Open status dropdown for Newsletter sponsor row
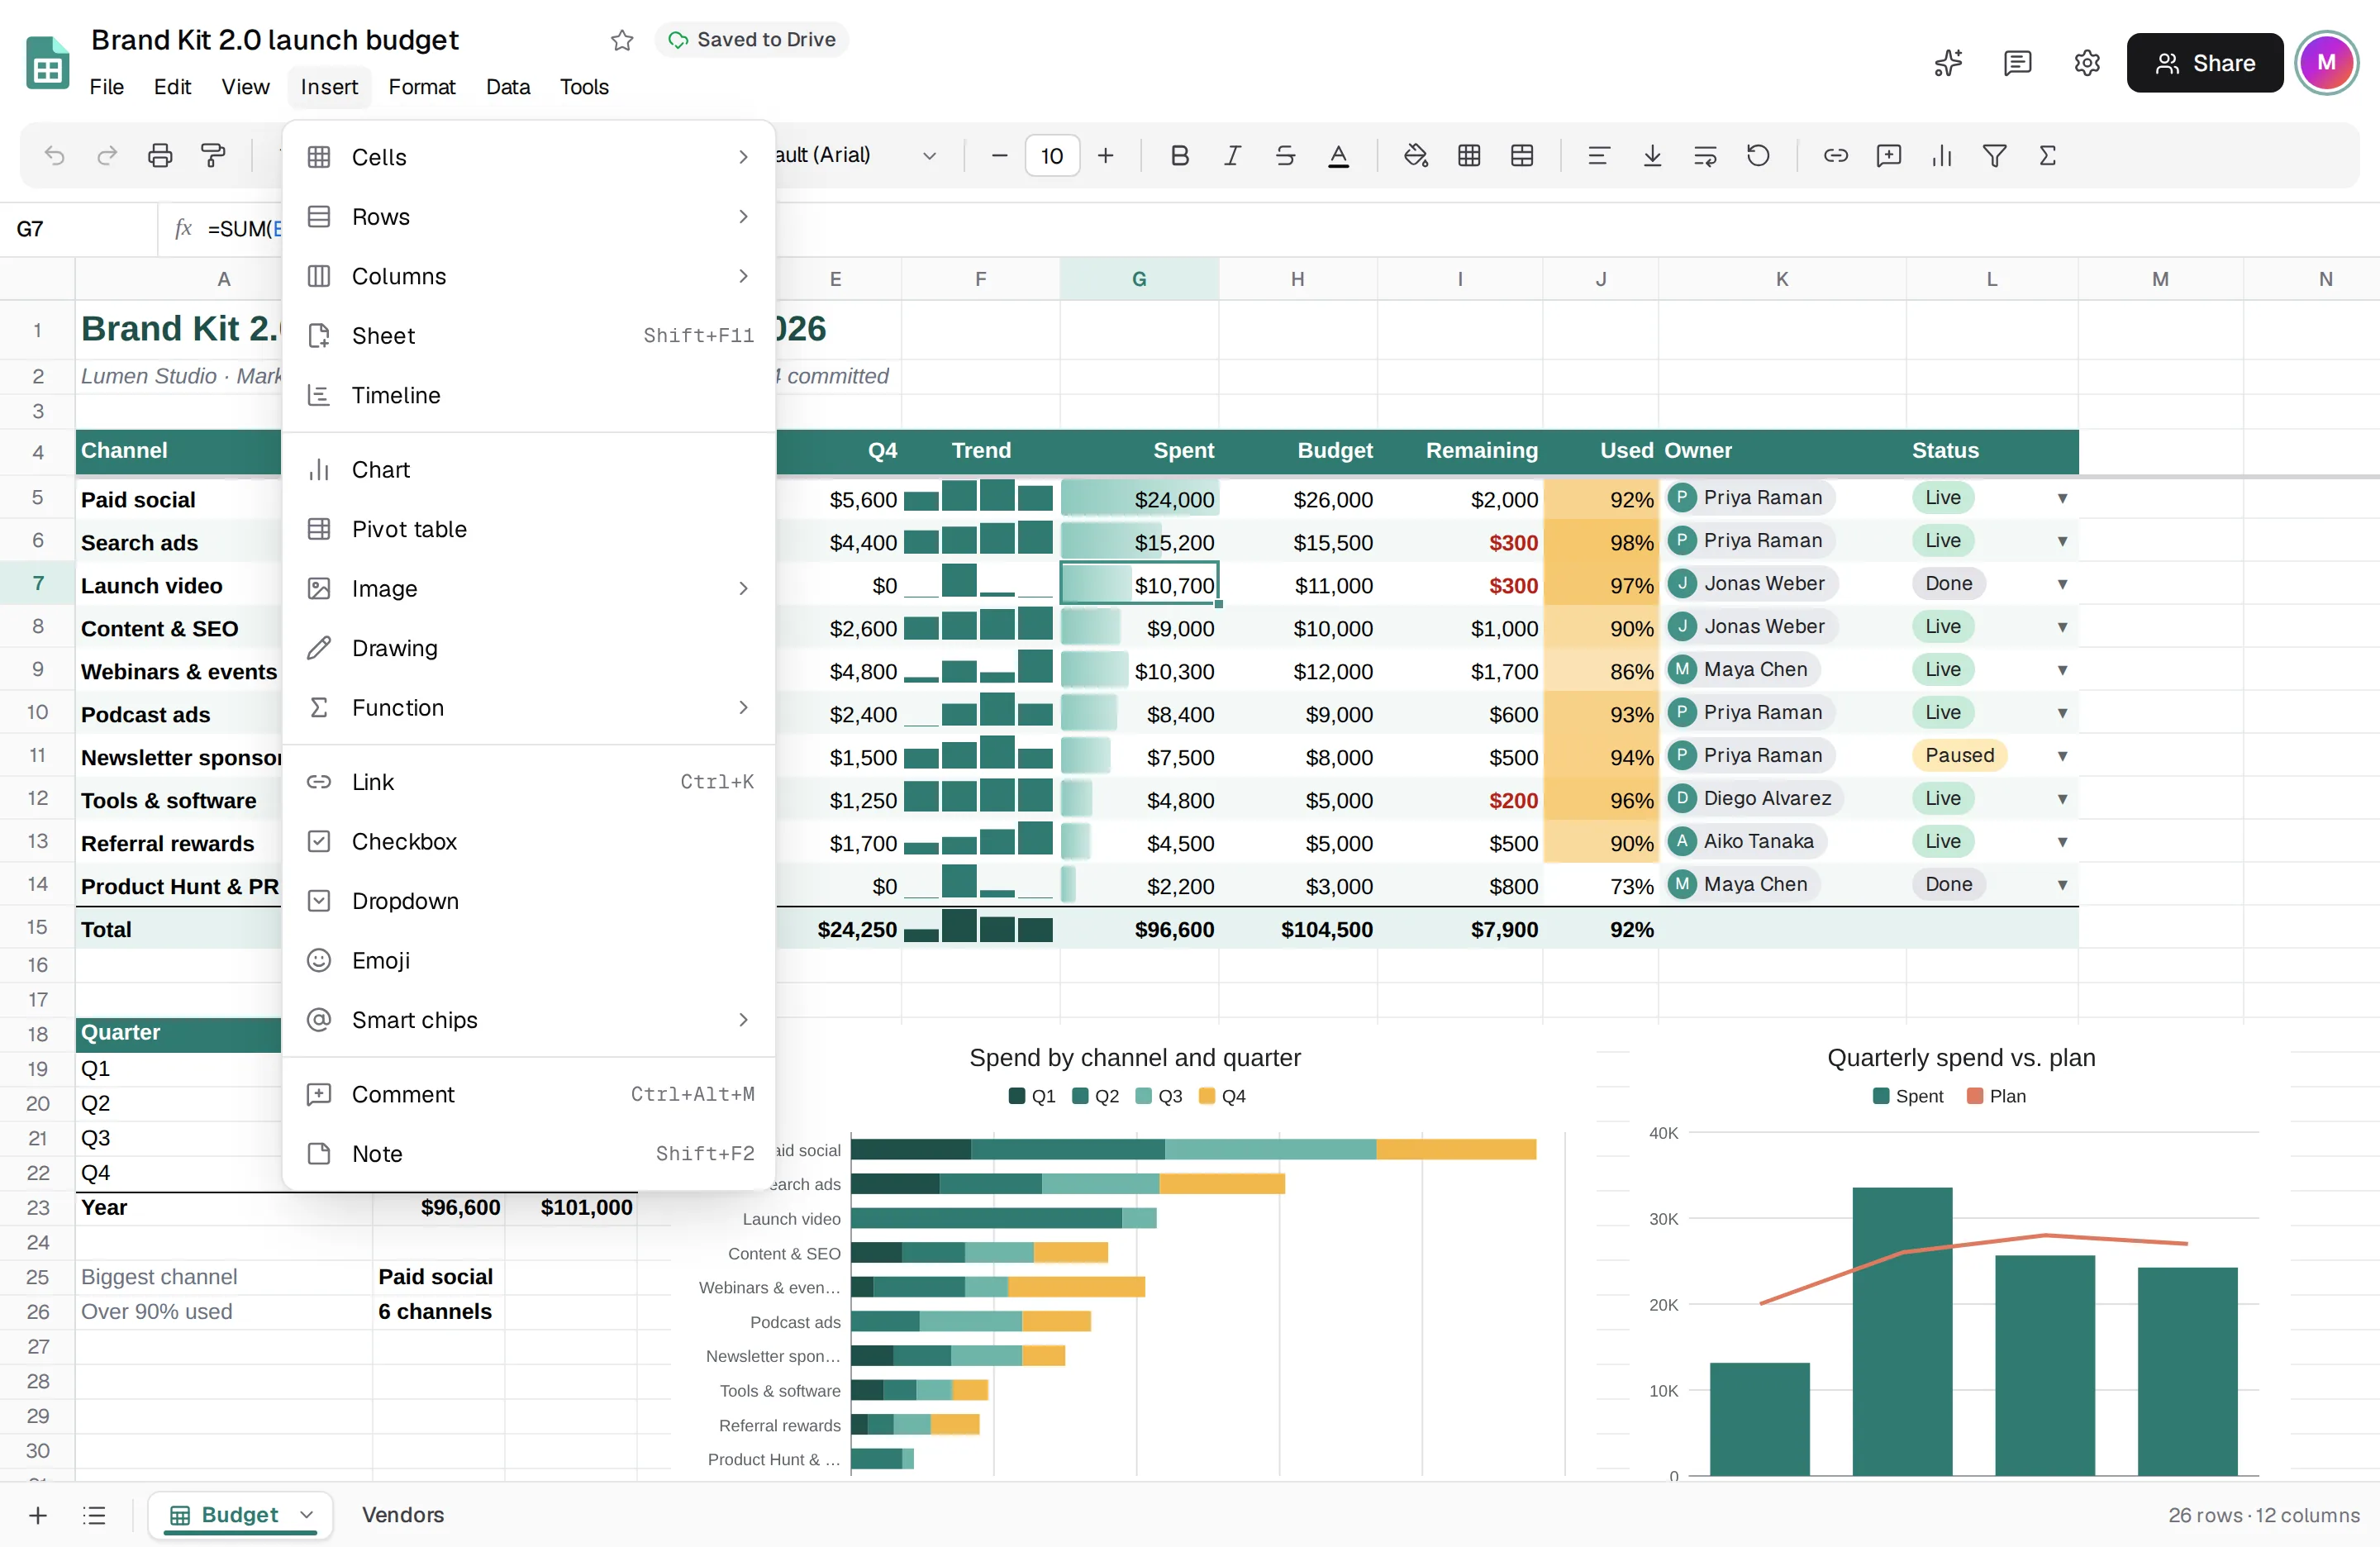Screen dimensions: 2380x1547 pos(2062,756)
